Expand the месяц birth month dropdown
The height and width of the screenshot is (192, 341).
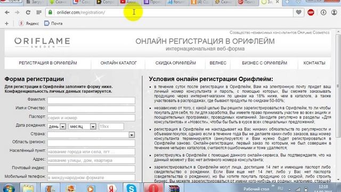[x=83, y=126]
